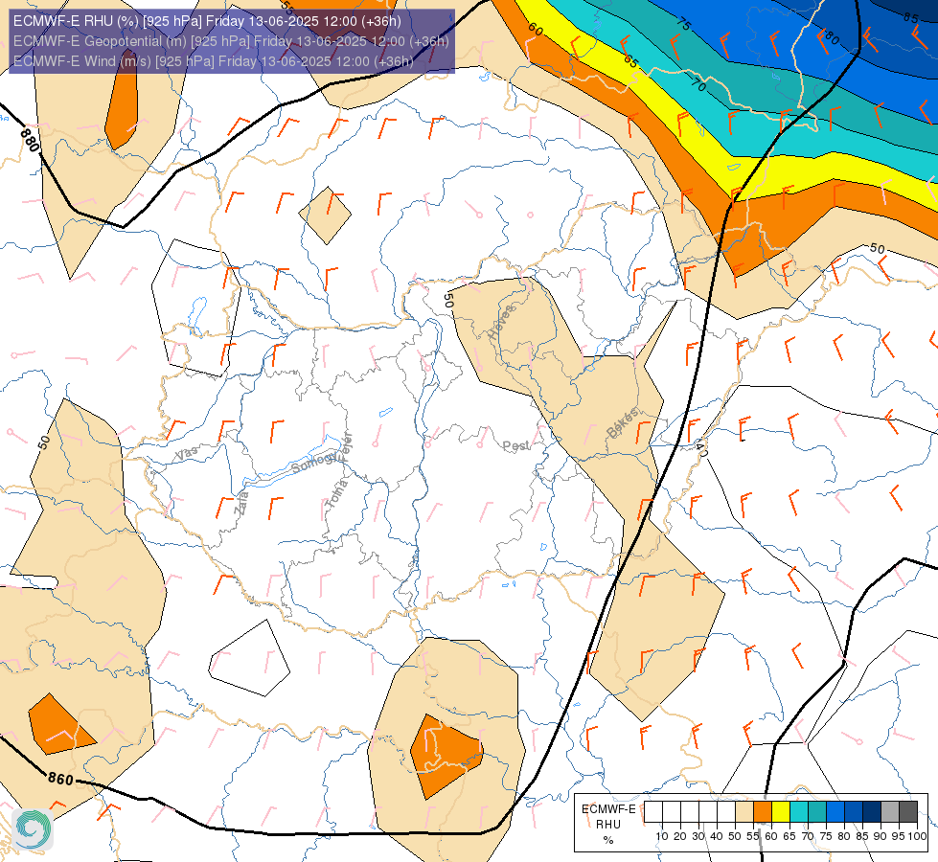Viewport: 938px width, 862px height.
Task: Click the 40 humidity contour label on map
Action: pos(701,448)
